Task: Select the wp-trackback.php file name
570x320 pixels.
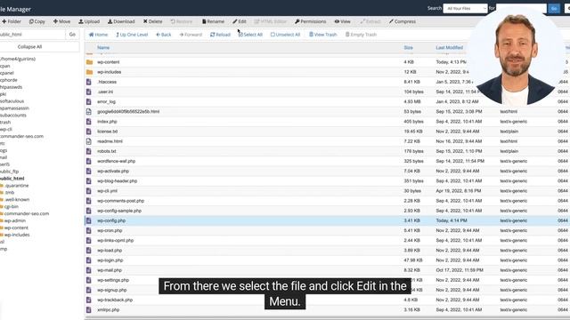Action: [115, 300]
